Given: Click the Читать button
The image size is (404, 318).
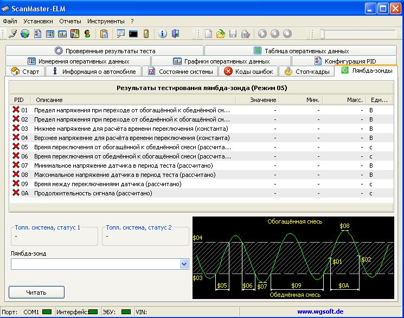Looking at the screenshot, I should 36,292.
